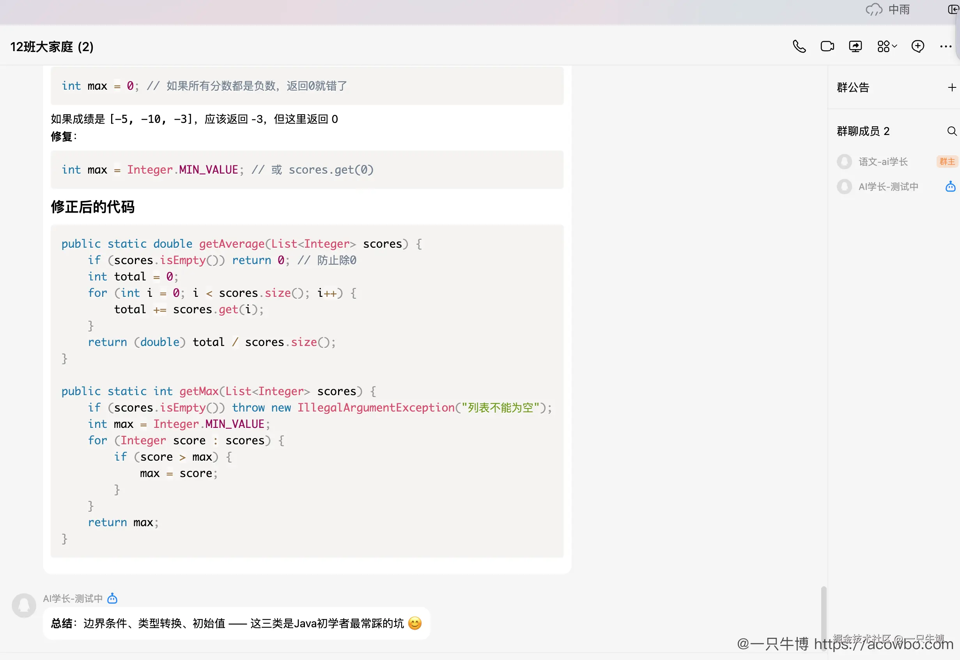Click the robot icon beside AI学长-测试中 member
960x660 pixels.
(951, 186)
